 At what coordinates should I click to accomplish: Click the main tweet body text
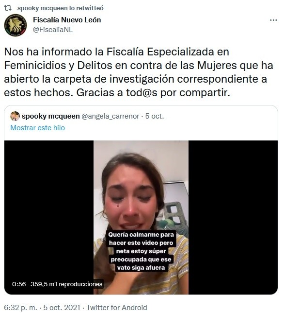point(139,72)
